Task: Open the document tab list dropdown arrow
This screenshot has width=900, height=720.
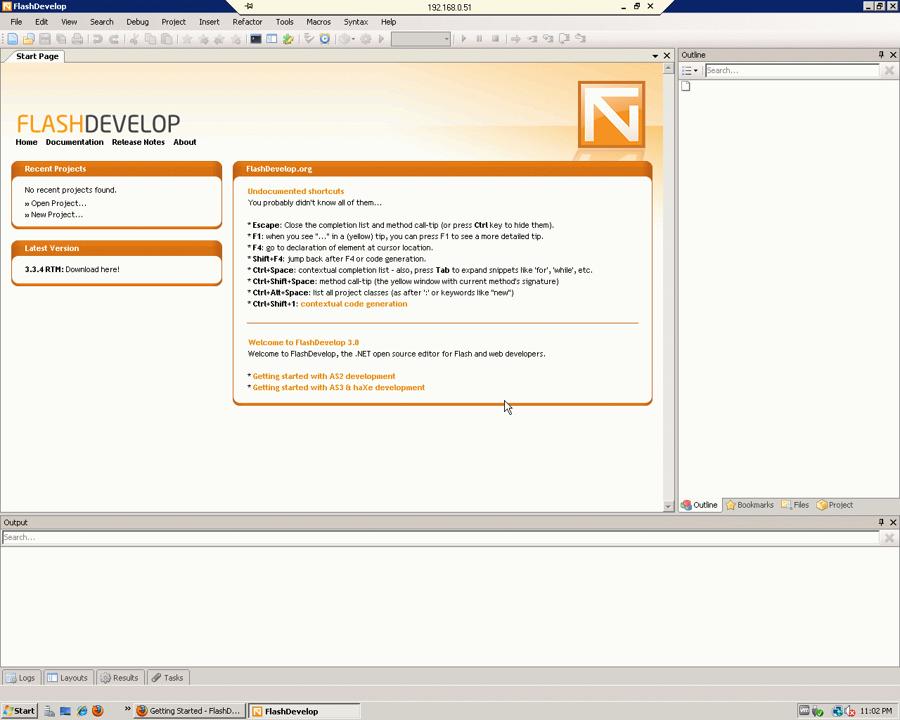Action: tap(655, 56)
